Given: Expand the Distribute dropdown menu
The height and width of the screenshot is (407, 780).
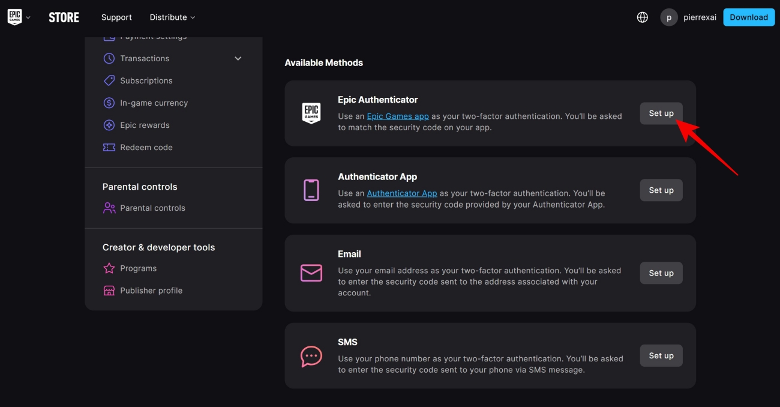Looking at the screenshot, I should [173, 17].
